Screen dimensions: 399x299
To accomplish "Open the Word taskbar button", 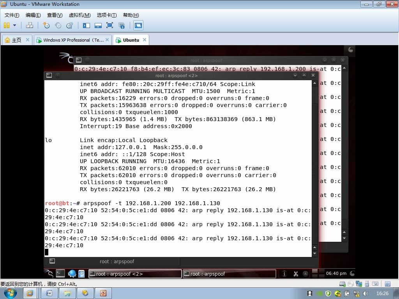I will (49, 294).
